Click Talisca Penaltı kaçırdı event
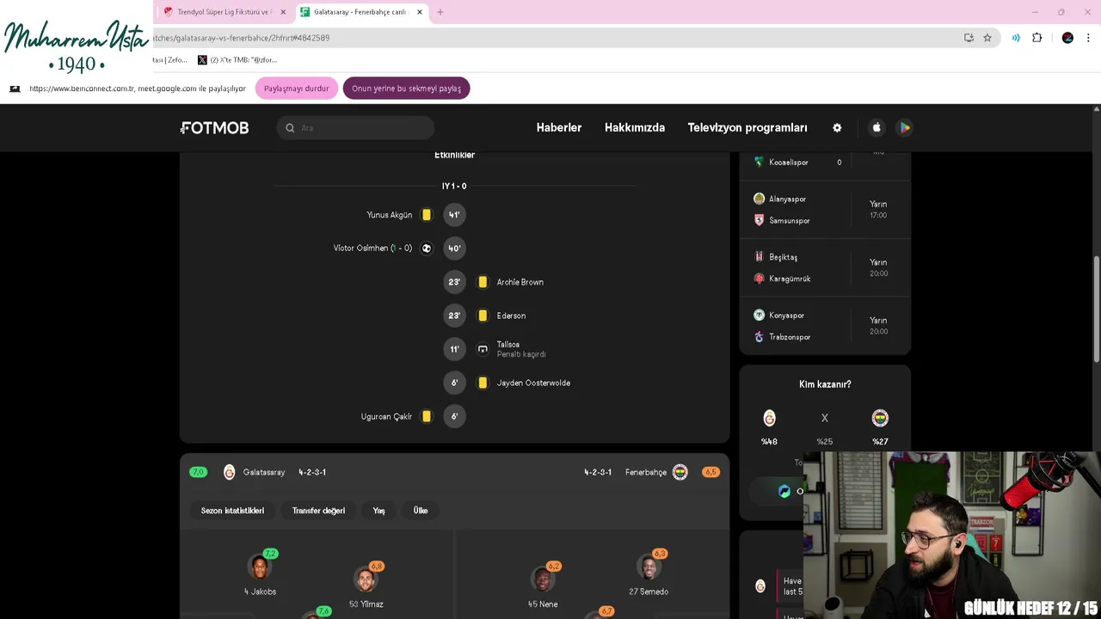1101x619 pixels. (x=521, y=349)
